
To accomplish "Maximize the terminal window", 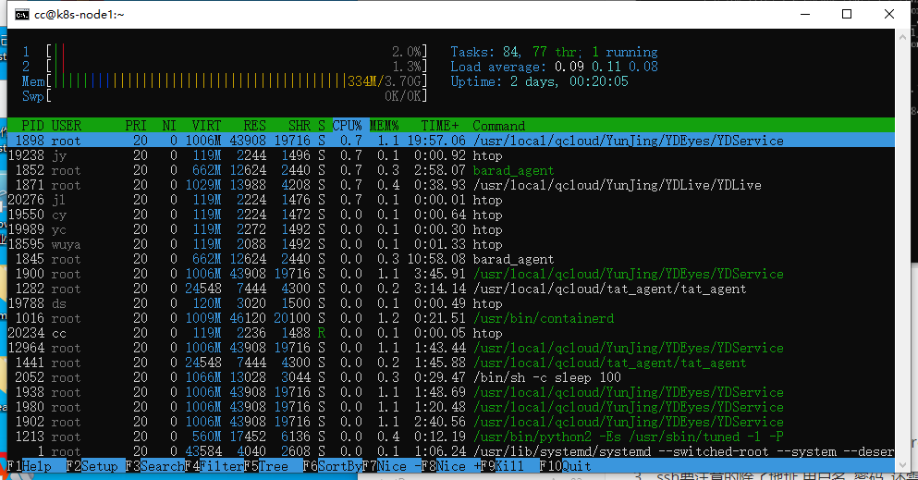I will click(847, 14).
